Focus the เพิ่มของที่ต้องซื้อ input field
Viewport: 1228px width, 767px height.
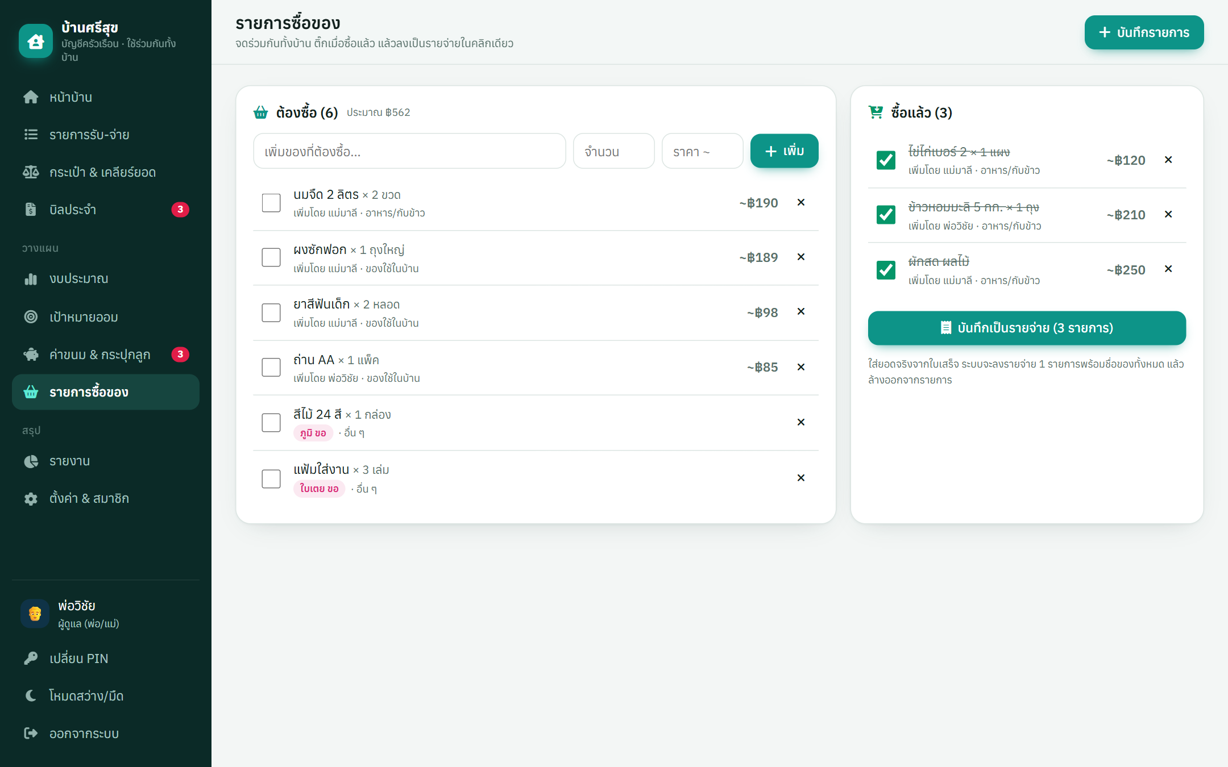click(x=409, y=151)
